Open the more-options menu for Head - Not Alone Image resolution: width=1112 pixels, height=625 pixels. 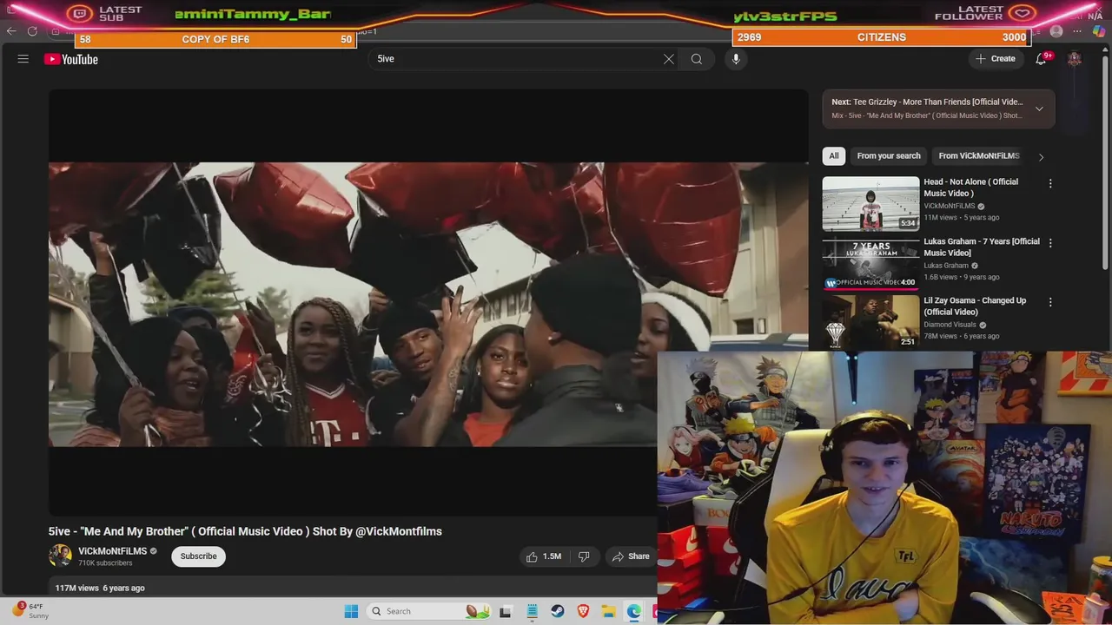(1050, 183)
